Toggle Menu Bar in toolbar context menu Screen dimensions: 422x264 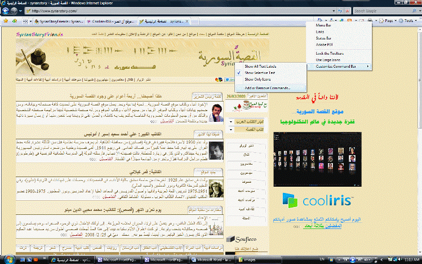pos(339,25)
